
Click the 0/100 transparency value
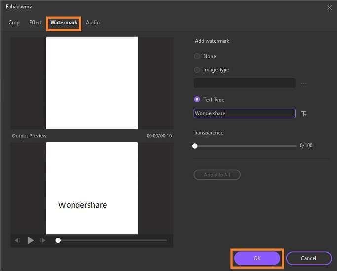coord(306,145)
